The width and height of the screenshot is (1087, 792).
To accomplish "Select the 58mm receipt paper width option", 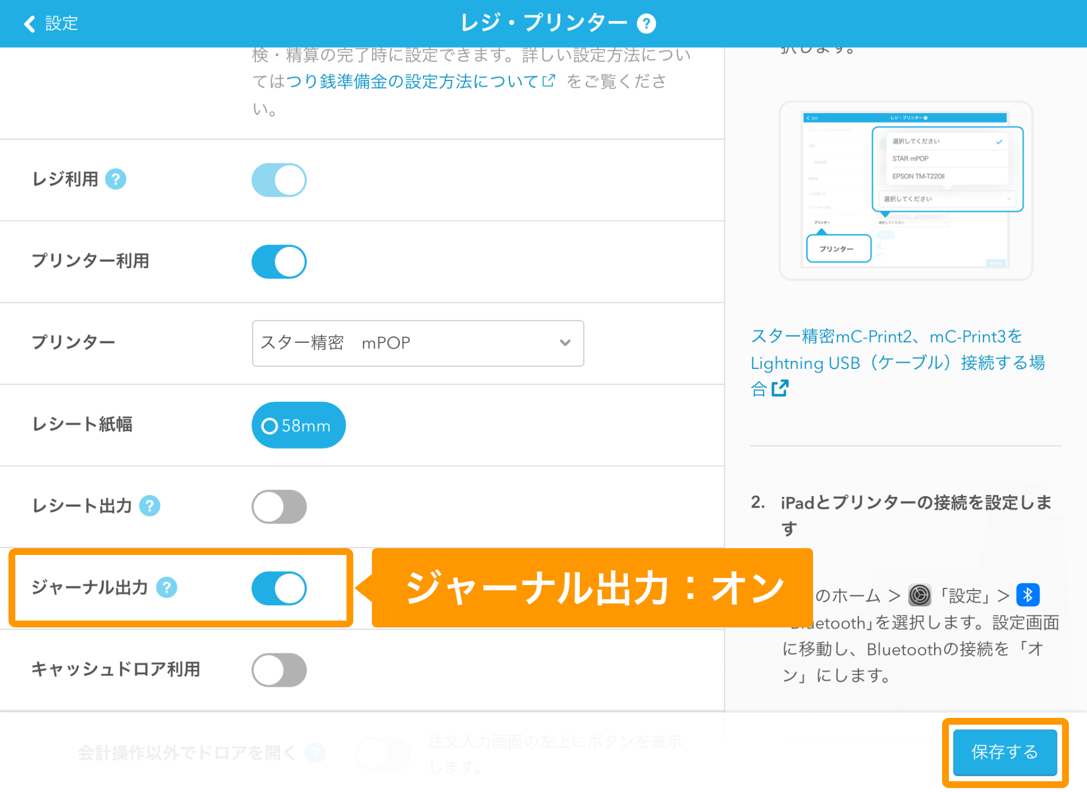I will pyautogui.click(x=298, y=425).
